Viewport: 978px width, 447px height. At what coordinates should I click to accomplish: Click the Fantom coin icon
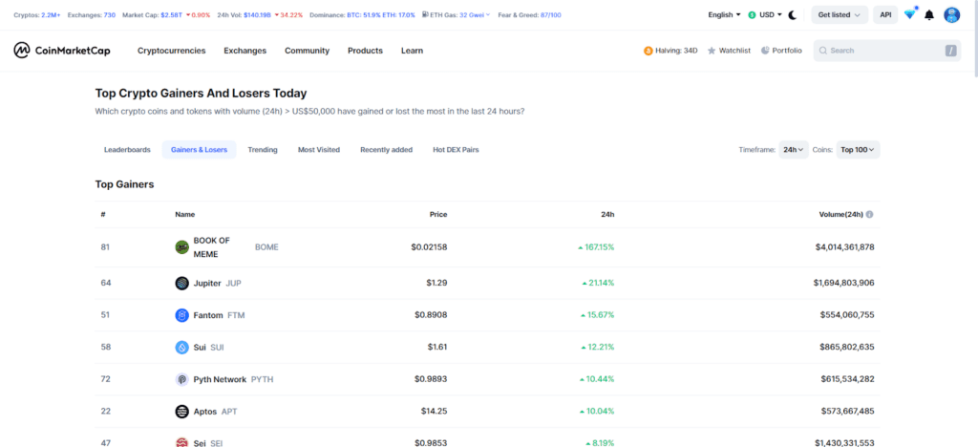tap(181, 315)
